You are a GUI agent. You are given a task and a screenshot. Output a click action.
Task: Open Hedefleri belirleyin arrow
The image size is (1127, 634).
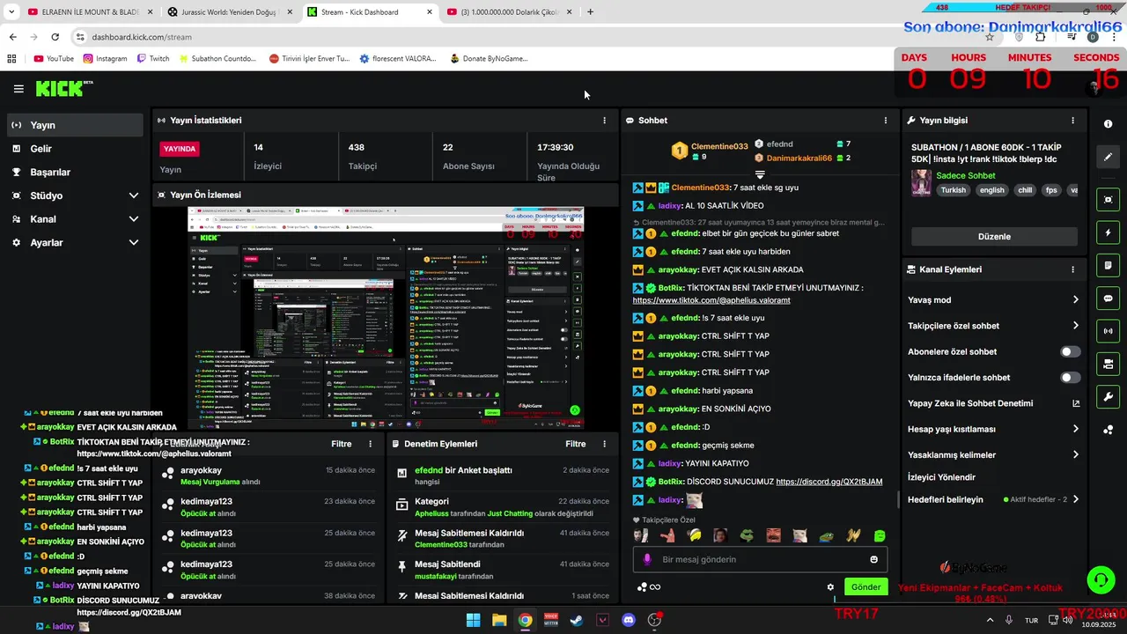pyautogui.click(x=1075, y=499)
